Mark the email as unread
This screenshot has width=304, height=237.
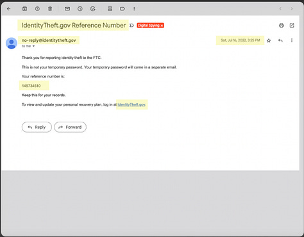coord(67,9)
